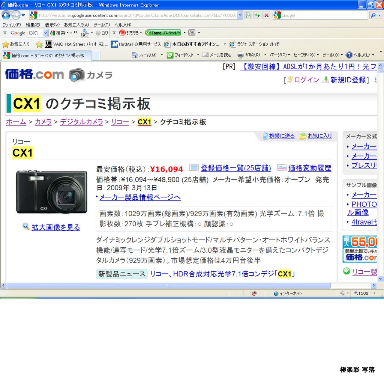Select the 価格.com リコー CX1 browser tab
384x381 pixels.
point(46,56)
